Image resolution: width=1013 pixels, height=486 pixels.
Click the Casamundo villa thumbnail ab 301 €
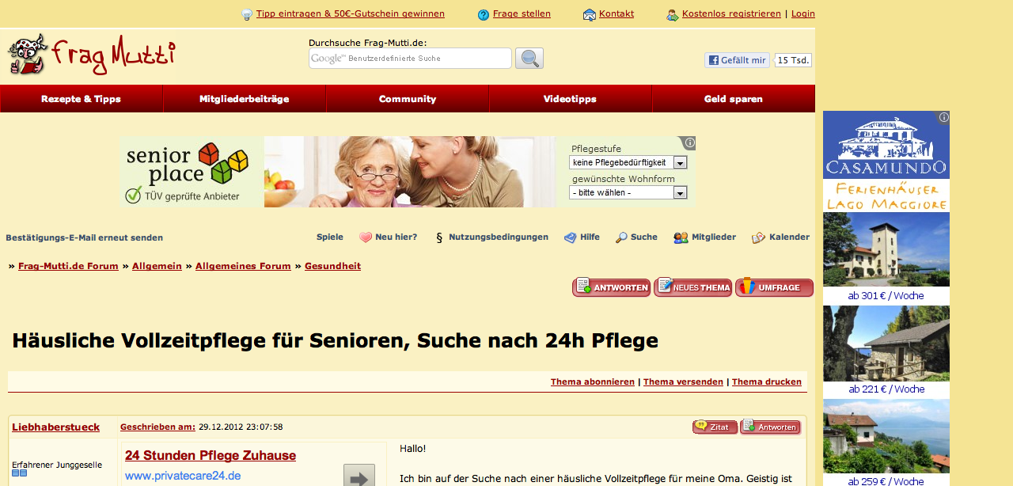(886, 249)
